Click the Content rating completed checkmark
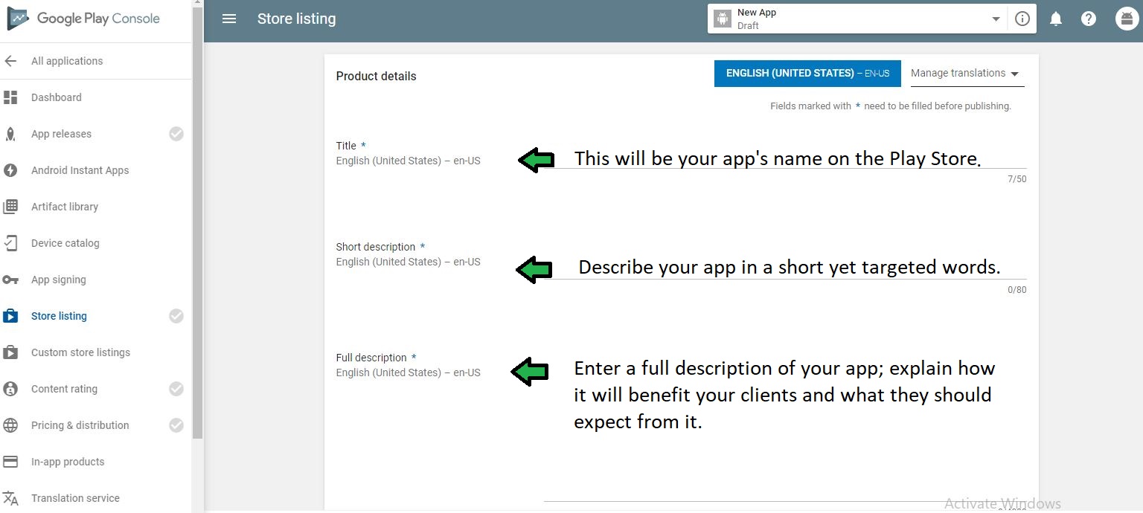This screenshot has height=513, width=1143. [x=176, y=389]
